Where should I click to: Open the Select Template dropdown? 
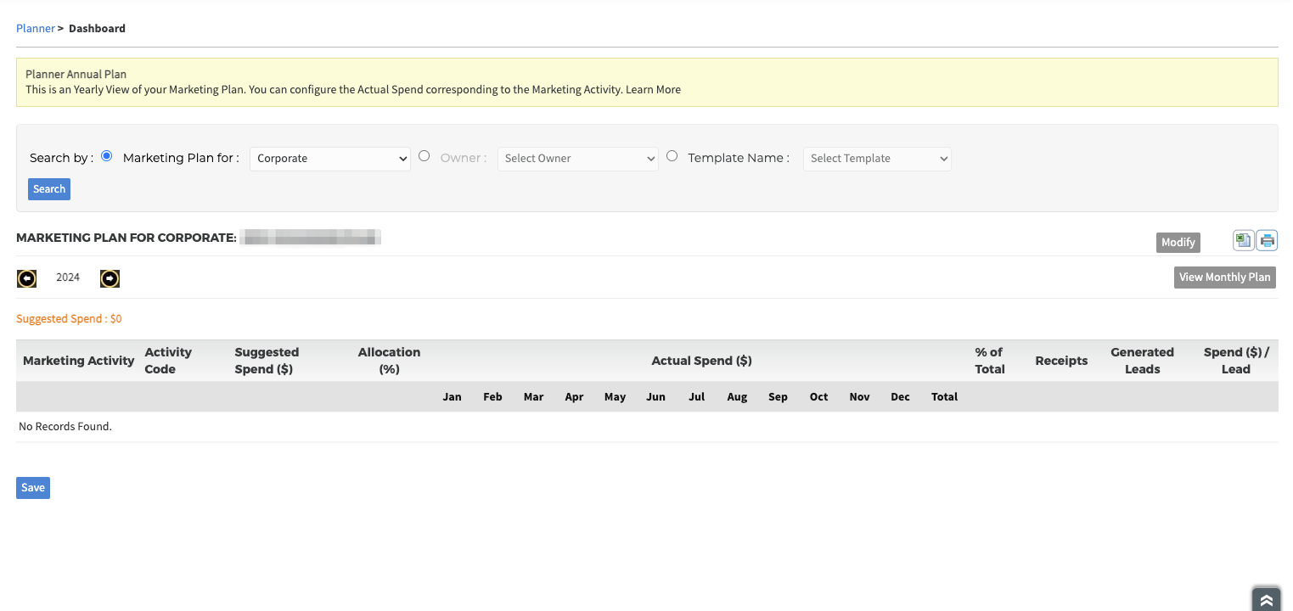(x=877, y=159)
